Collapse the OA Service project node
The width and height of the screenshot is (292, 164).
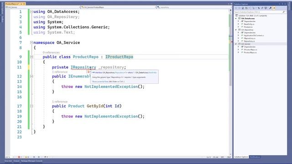236,44
